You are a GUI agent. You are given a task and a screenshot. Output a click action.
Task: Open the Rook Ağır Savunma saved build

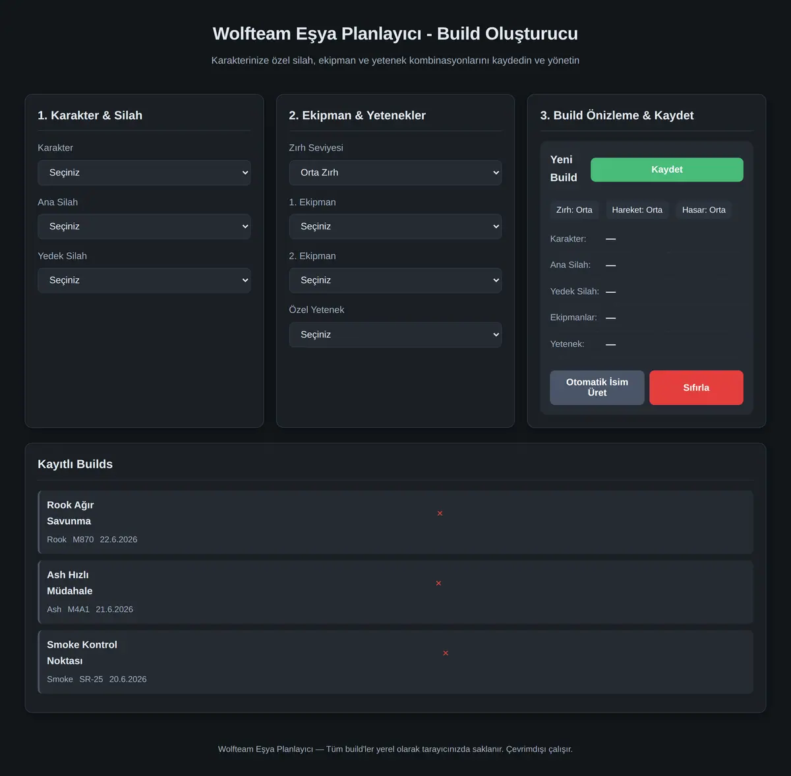point(395,522)
